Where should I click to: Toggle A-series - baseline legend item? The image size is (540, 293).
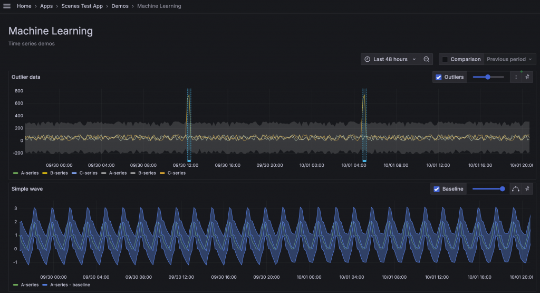(66, 285)
